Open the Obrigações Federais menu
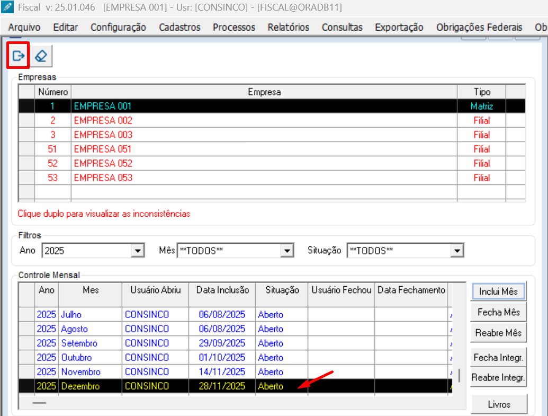 (x=479, y=27)
